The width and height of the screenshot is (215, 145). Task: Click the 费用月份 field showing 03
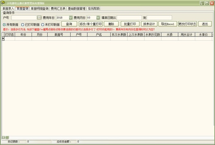tap(91, 18)
